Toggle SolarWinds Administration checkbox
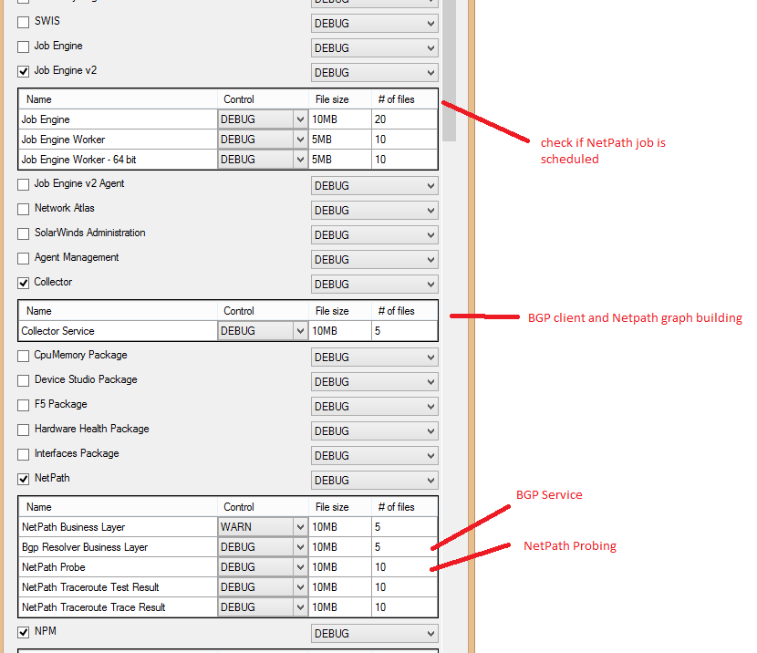This screenshot has height=653, width=757. click(x=23, y=233)
